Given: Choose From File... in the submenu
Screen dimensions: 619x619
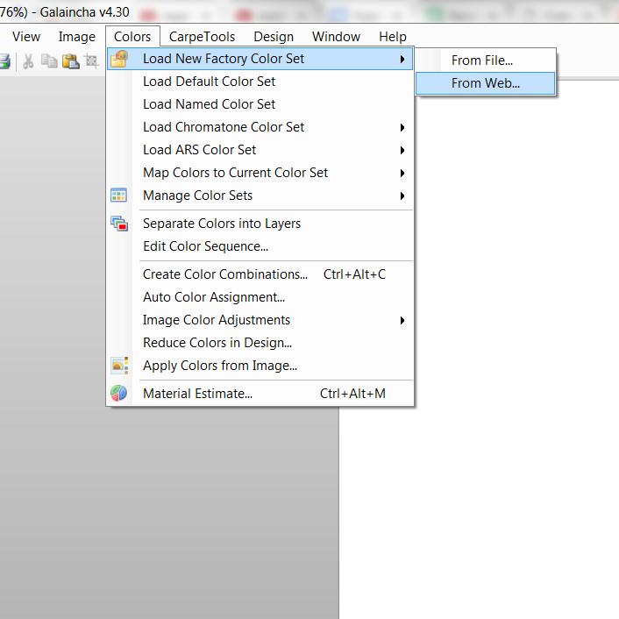Looking at the screenshot, I should click(x=481, y=60).
